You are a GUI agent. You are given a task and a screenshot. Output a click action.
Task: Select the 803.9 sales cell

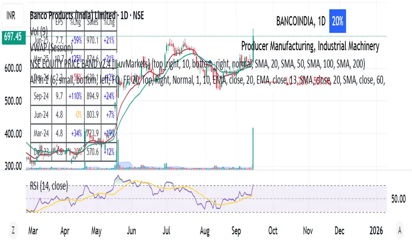point(92,115)
